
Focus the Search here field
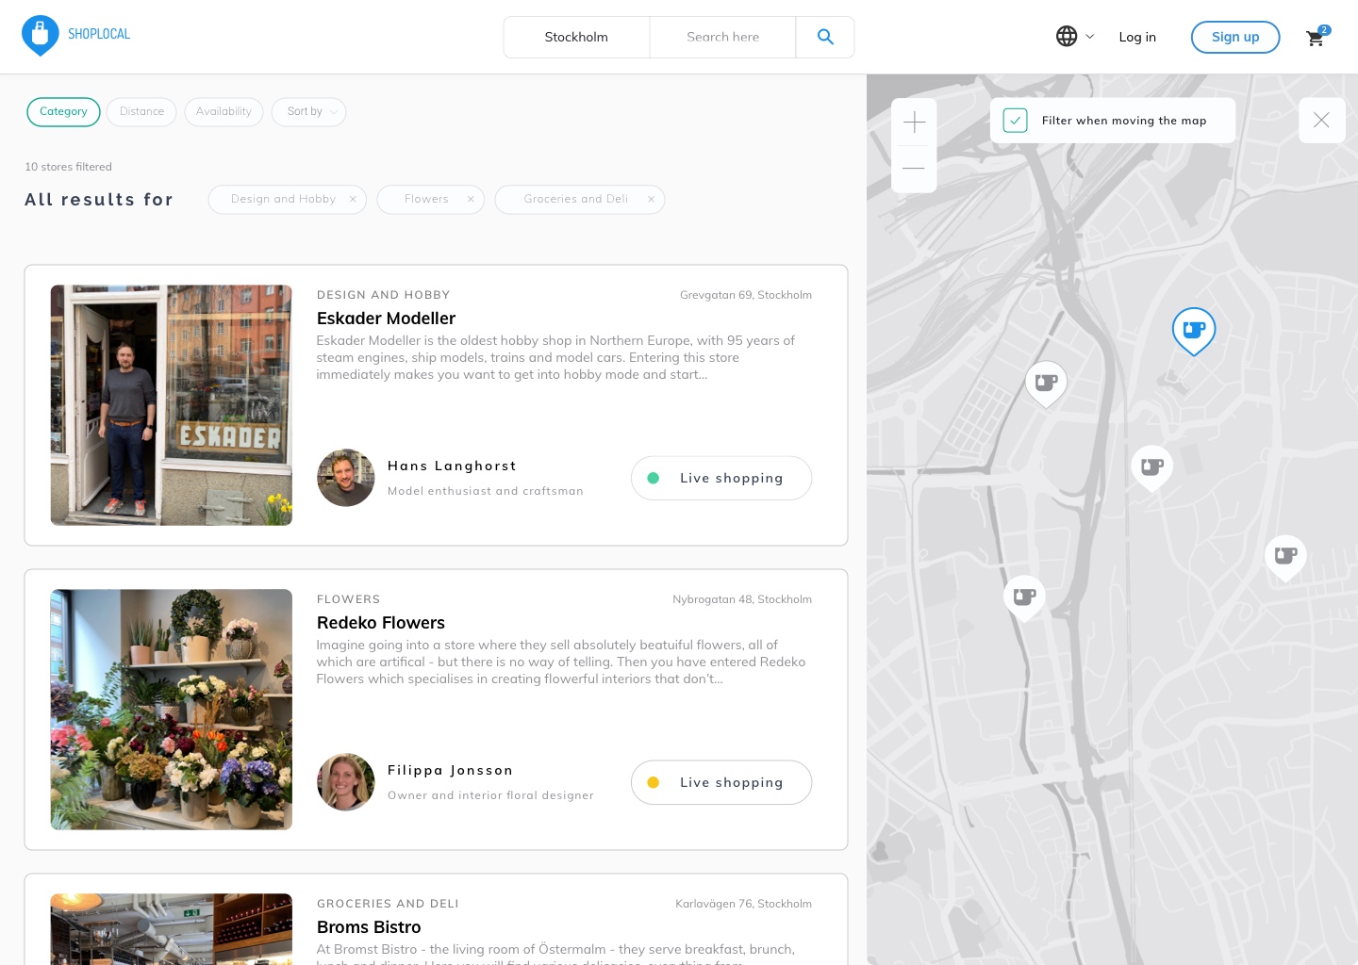722,37
